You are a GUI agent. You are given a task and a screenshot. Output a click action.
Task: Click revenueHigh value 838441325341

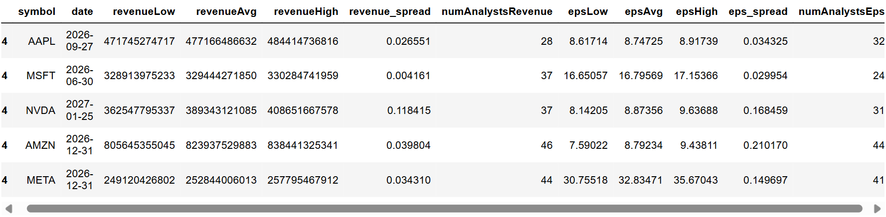(x=303, y=145)
